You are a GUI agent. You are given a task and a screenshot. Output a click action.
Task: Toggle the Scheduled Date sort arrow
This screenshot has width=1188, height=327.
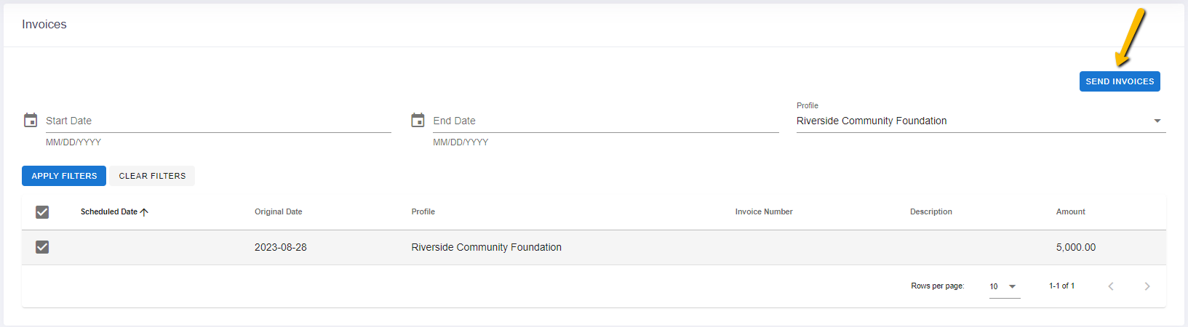click(144, 212)
